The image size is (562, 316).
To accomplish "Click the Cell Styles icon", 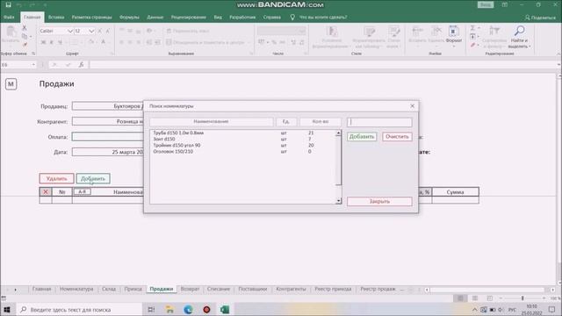I will tap(394, 32).
